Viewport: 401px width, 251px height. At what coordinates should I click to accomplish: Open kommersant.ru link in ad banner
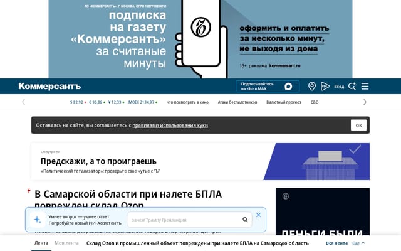click(284, 65)
